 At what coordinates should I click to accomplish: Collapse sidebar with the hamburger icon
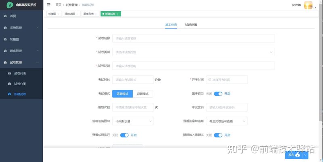(48, 4)
